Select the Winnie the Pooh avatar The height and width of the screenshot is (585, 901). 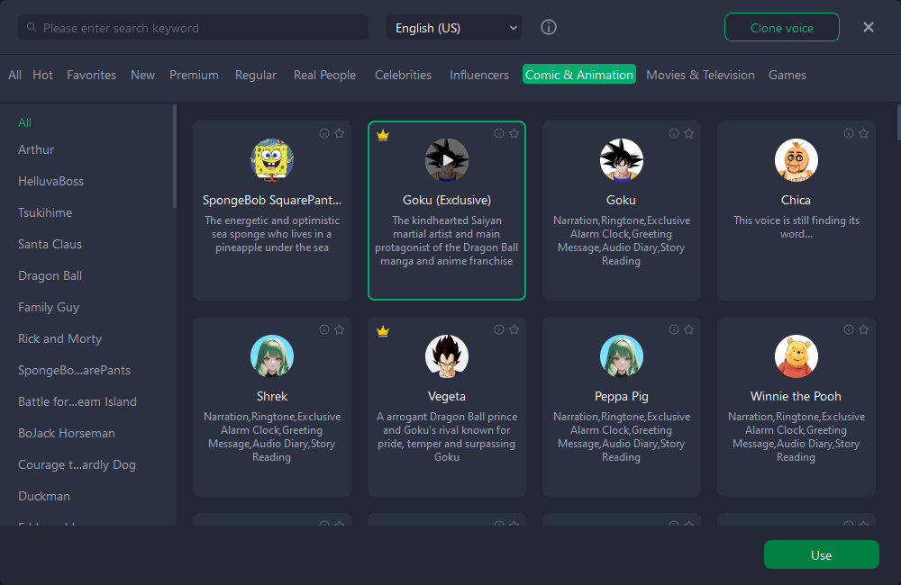(x=796, y=356)
